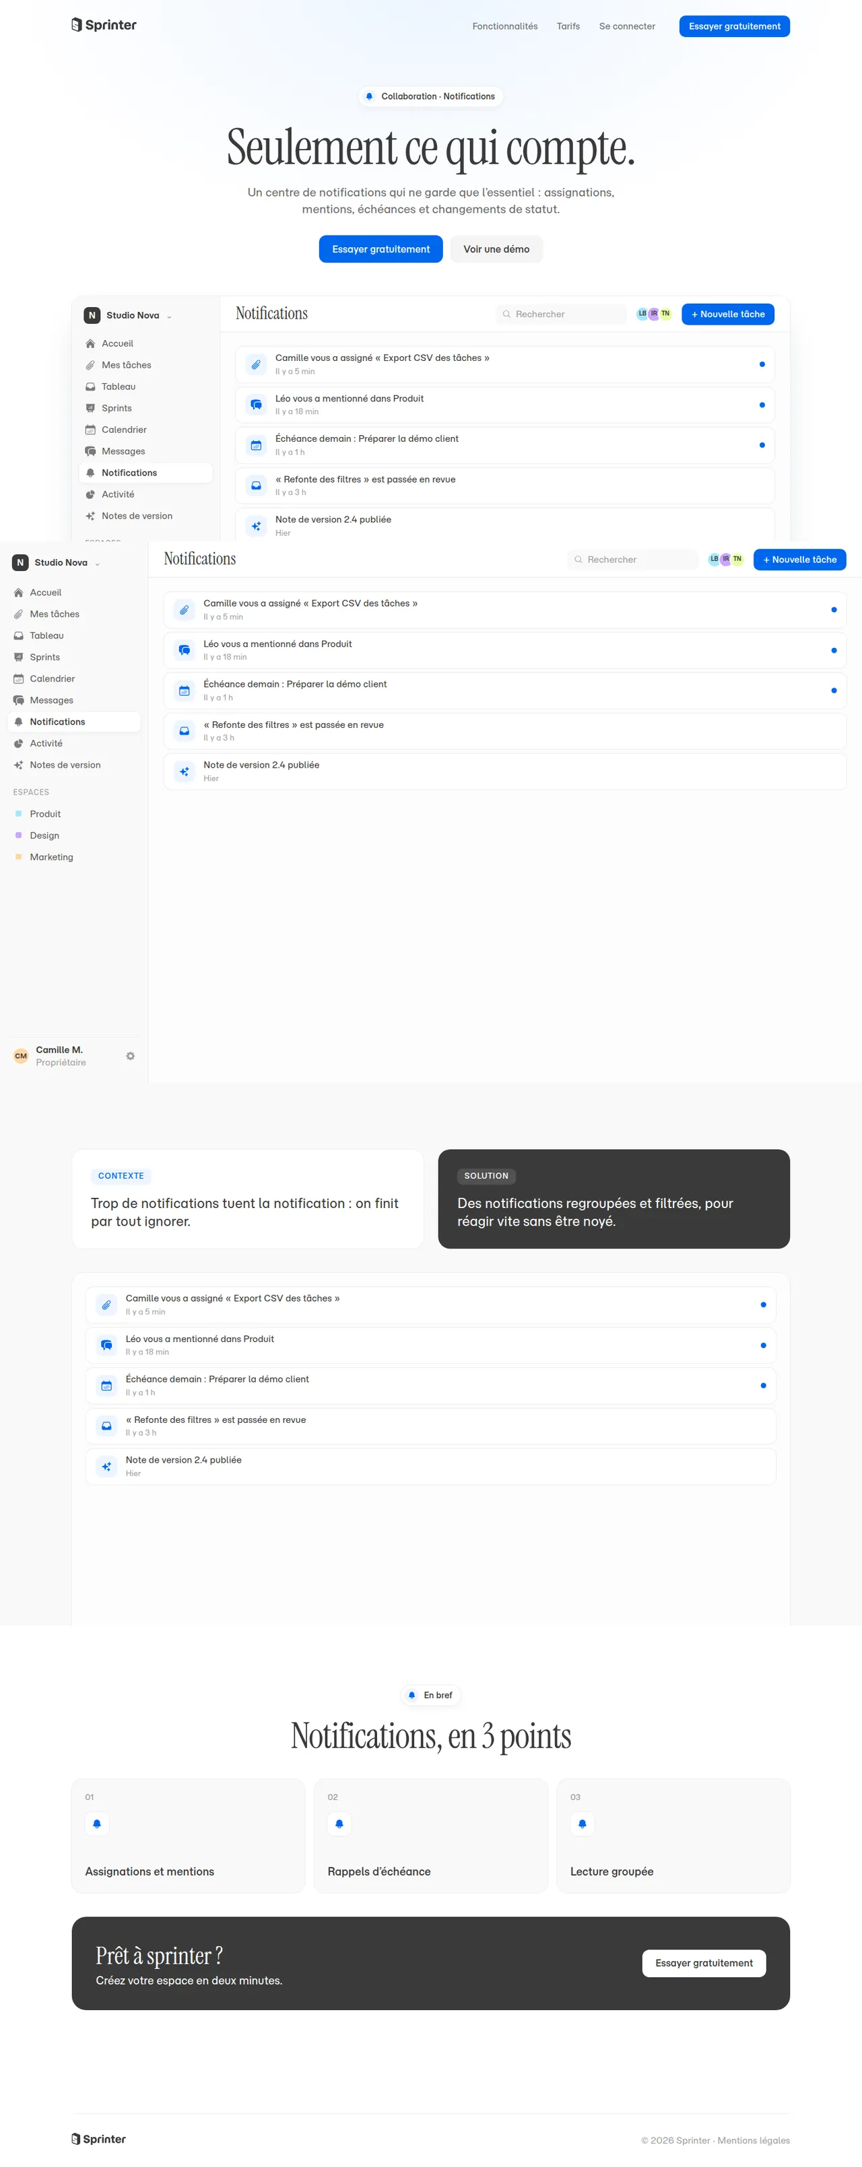The image size is (862, 2167).
Task: Toggle the unread dot on Échéance demain in the hero preview
Action: pyautogui.click(x=762, y=445)
